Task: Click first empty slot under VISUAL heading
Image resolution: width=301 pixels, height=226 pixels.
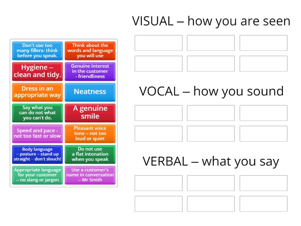Action: coord(158,43)
